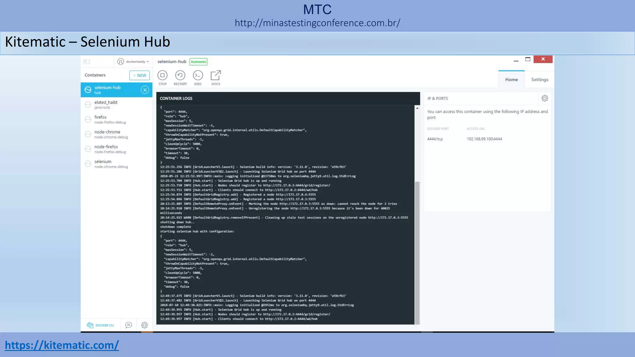Open Docker CLI from the bottom bar

click(x=100, y=325)
